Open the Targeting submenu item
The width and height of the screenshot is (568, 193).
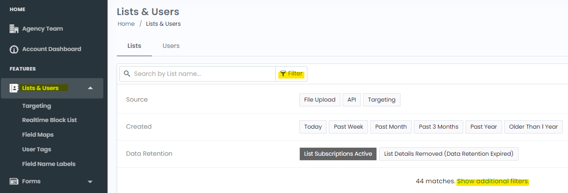click(x=37, y=106)
